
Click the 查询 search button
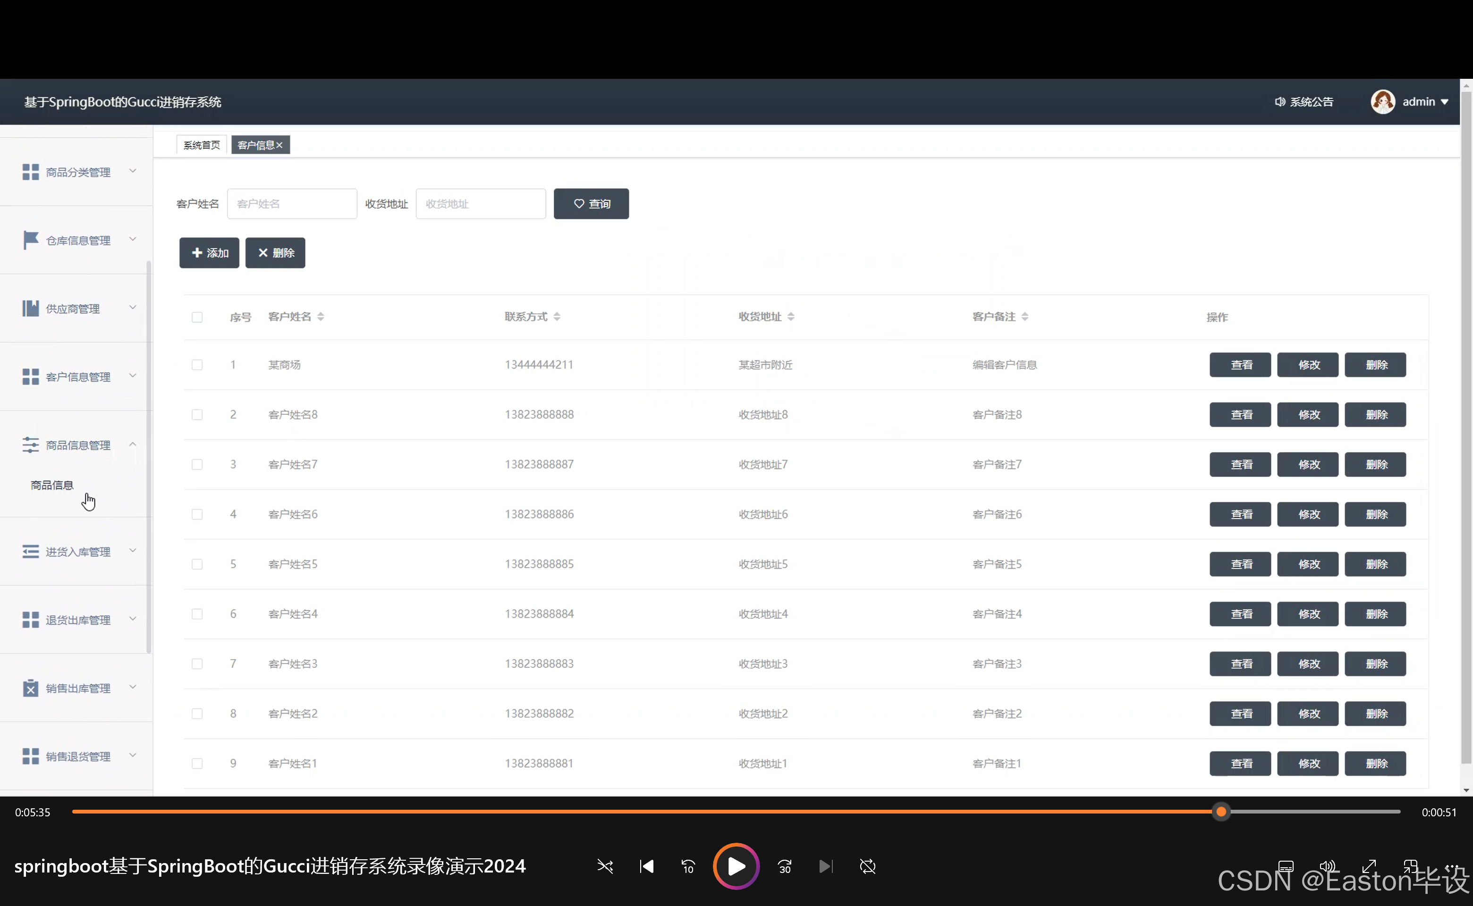591,204
